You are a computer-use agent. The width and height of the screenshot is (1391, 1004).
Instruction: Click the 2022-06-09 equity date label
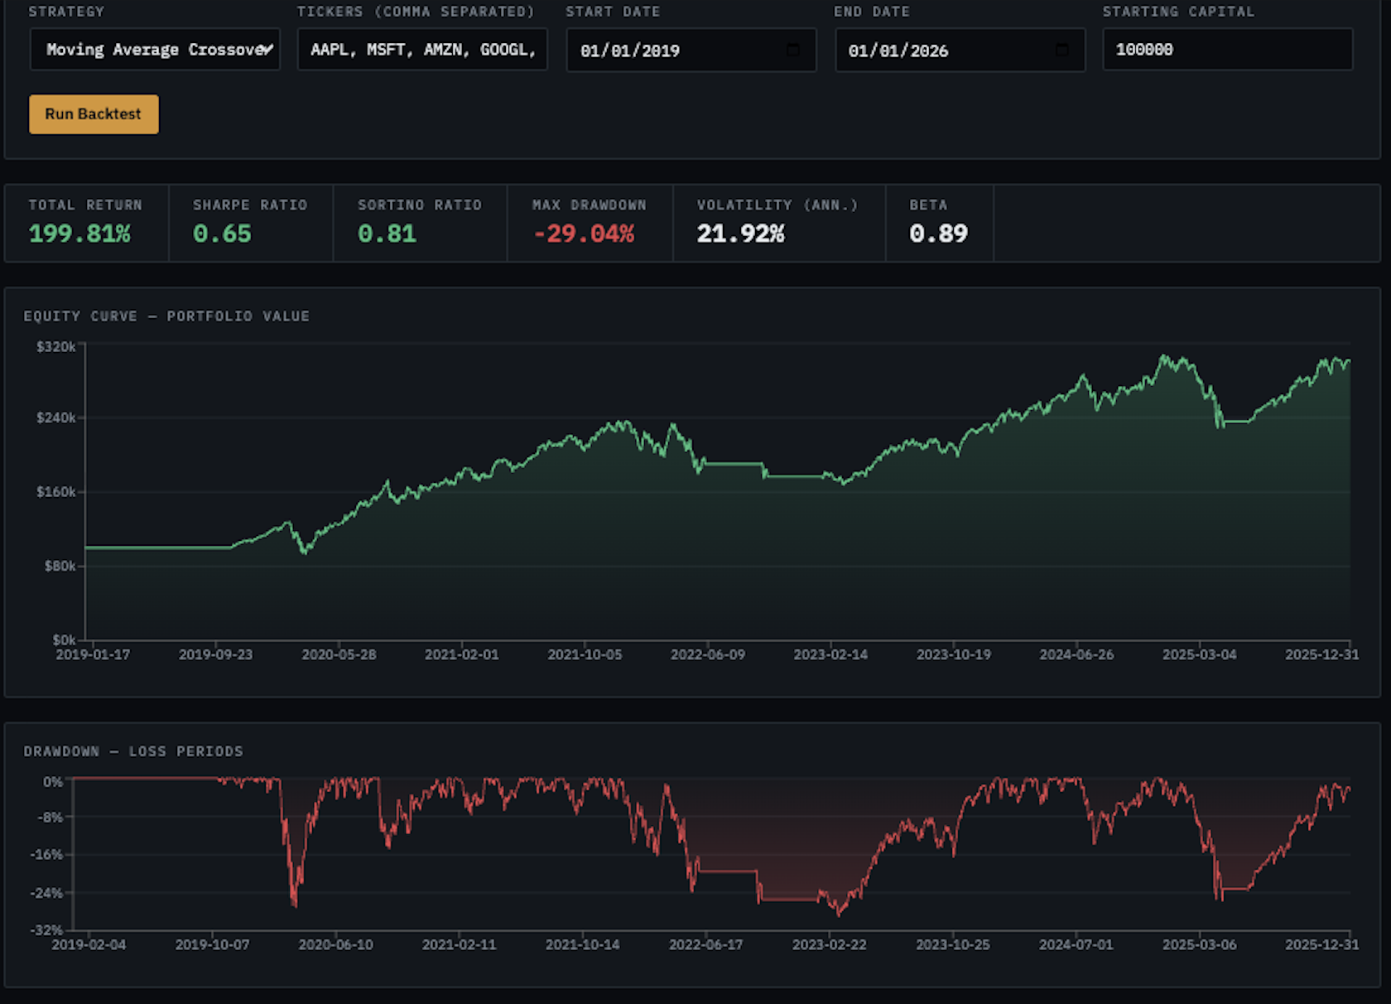(x=708, y=654)
